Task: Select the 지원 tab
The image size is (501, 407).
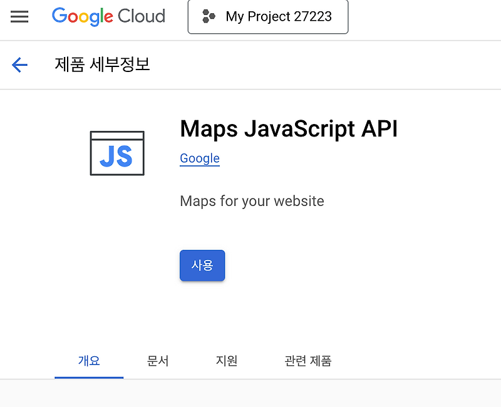Action: pos(227,361)
